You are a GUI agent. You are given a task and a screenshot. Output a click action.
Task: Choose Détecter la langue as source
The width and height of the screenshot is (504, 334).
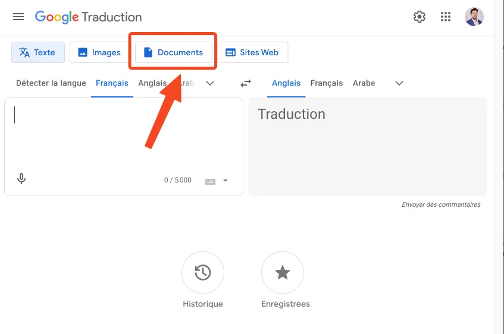(x=51, y=83)
